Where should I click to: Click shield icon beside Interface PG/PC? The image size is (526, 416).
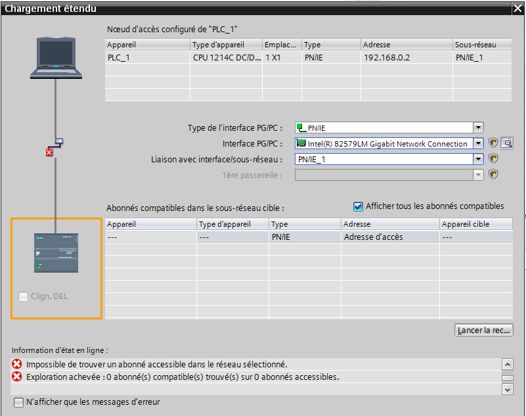click(493, 143)
